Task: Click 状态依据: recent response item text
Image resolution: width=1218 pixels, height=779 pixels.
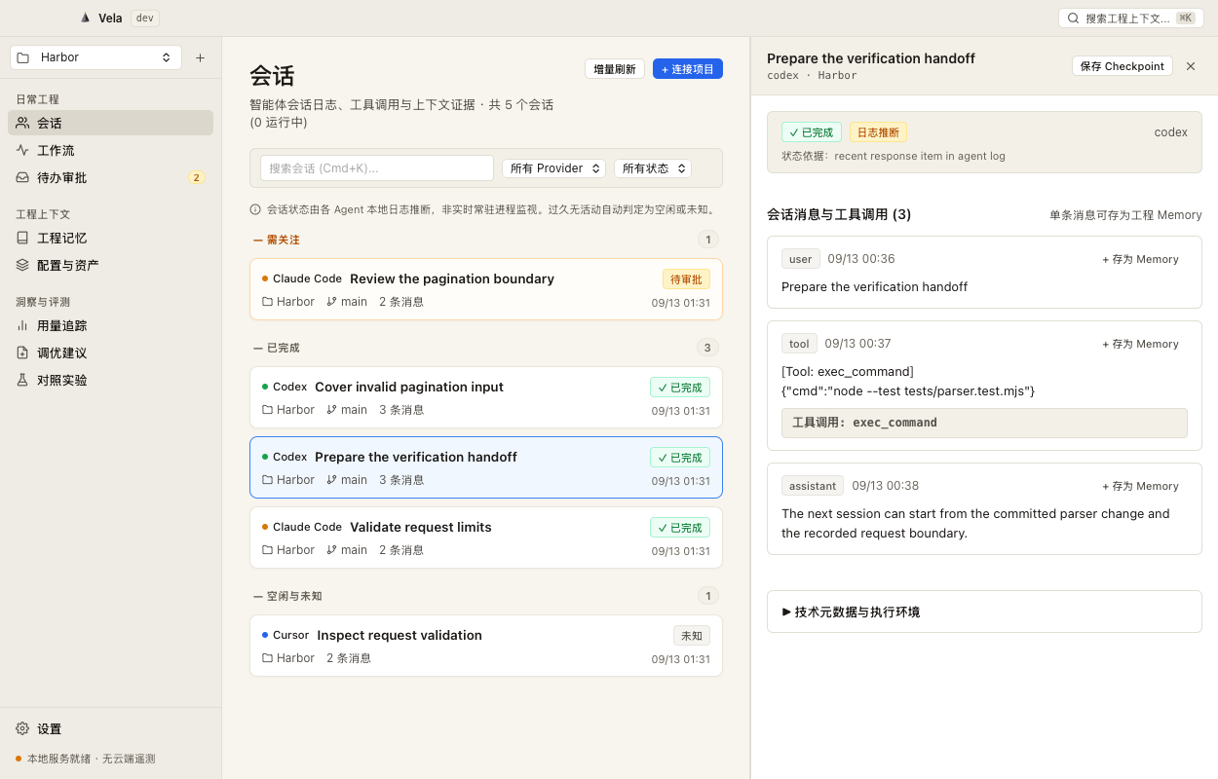Action: [x=894, y=156]
